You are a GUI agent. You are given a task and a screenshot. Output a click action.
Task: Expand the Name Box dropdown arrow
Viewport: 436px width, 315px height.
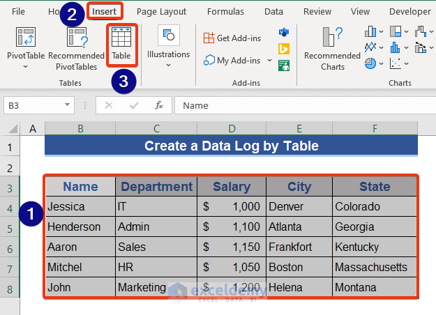point(68,105)
